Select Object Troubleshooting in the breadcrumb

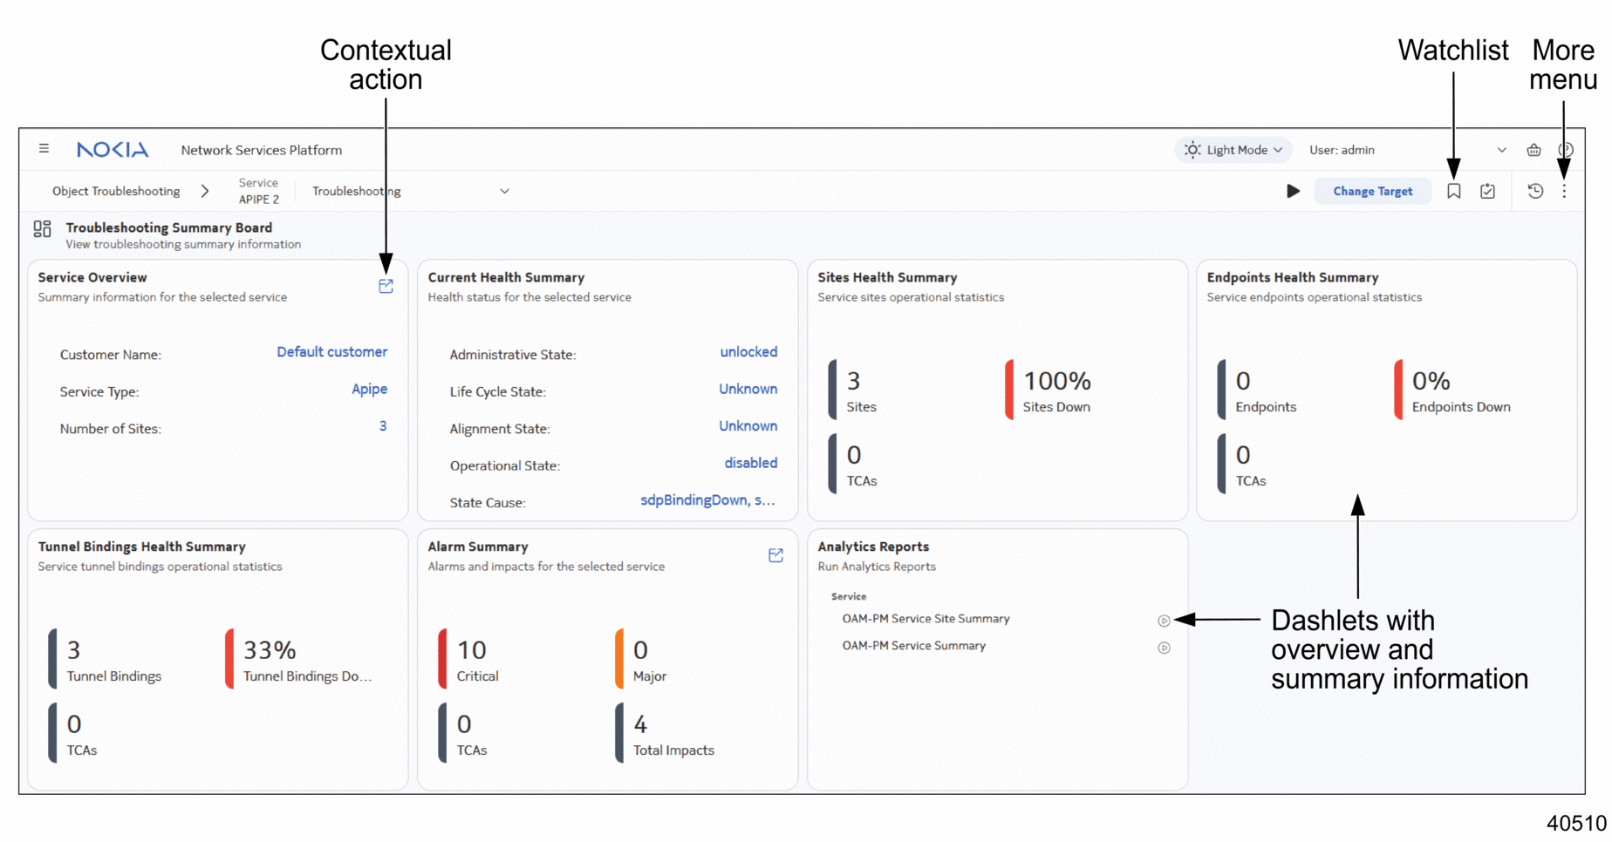point(116,191)
